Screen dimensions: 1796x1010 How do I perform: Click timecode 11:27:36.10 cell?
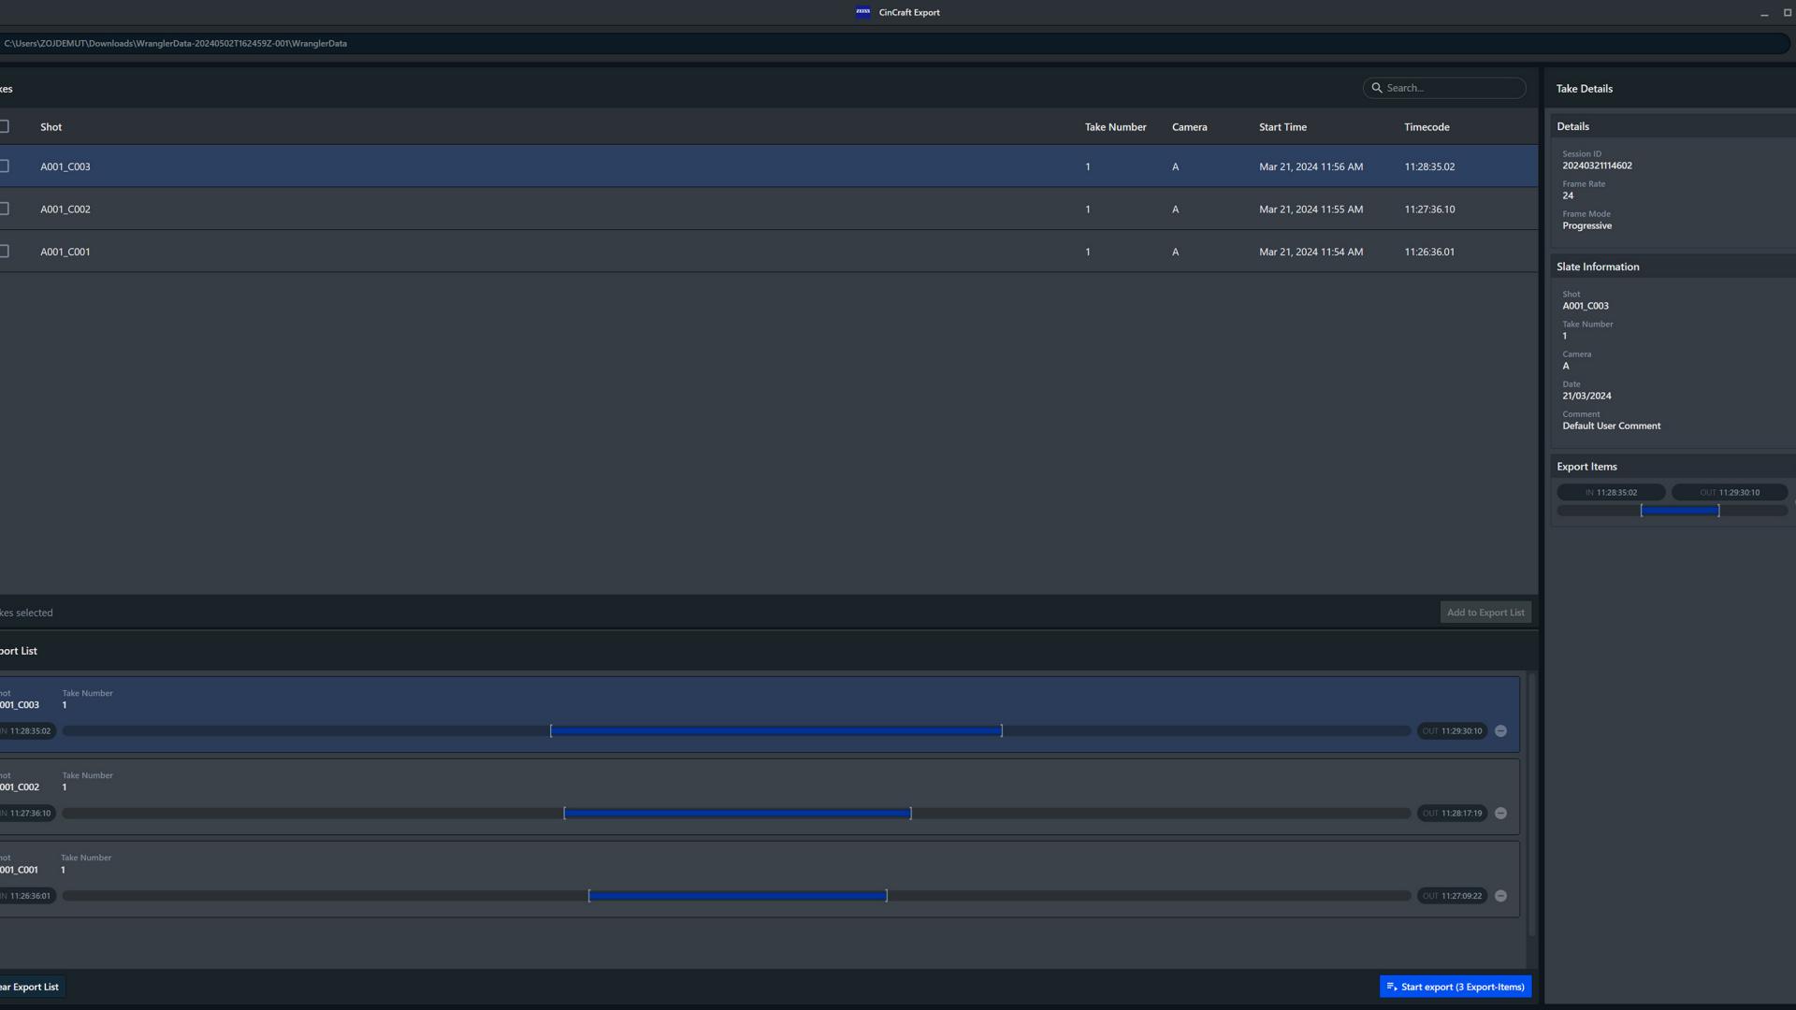(1429, 209)
